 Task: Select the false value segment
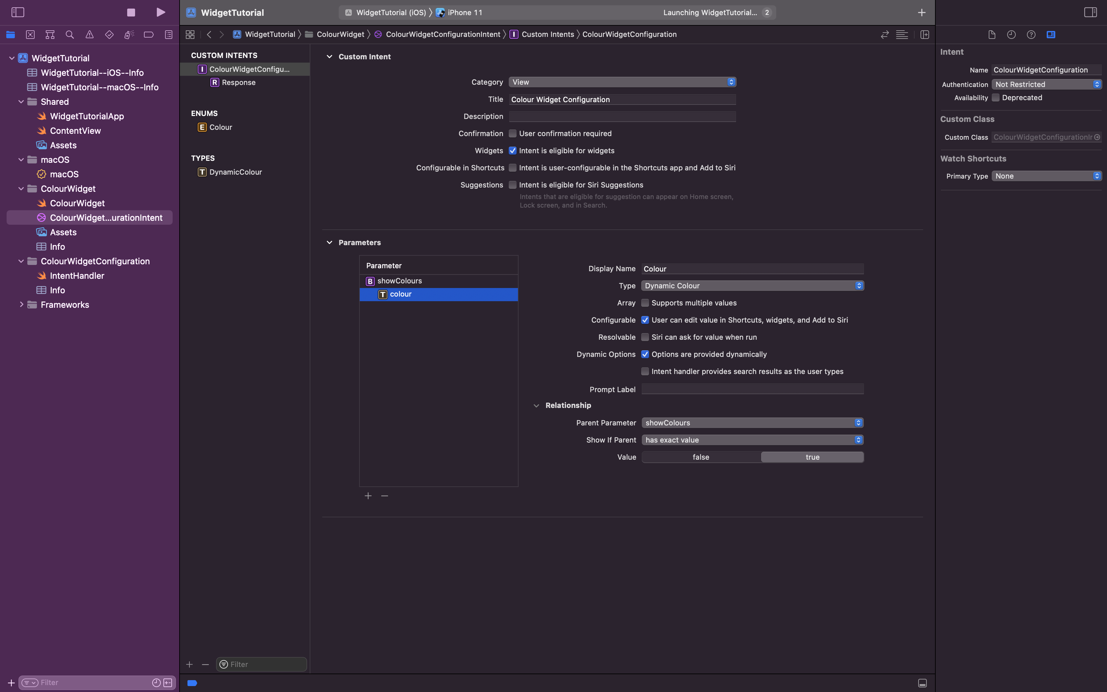click(701, 457)
